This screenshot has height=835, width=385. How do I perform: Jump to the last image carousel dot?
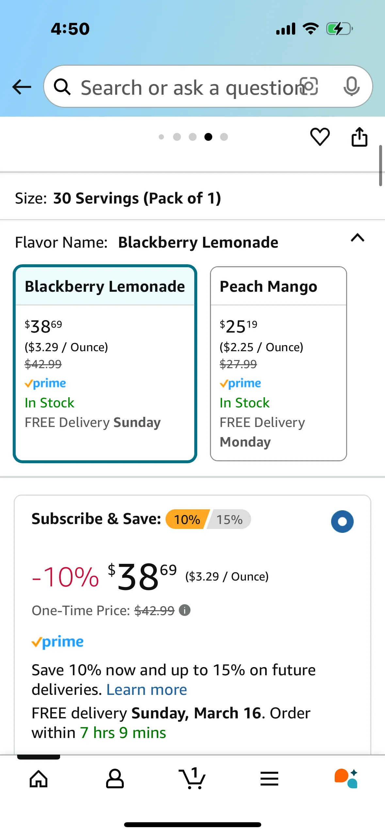click(x=224, y=137)
